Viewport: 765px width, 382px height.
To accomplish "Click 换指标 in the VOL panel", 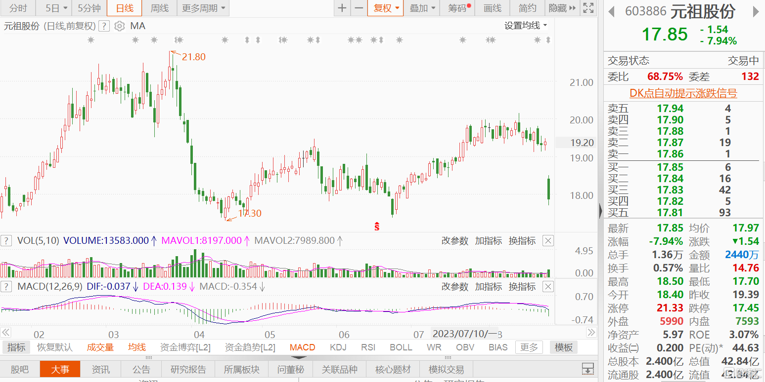I will [x=522, y=241].
